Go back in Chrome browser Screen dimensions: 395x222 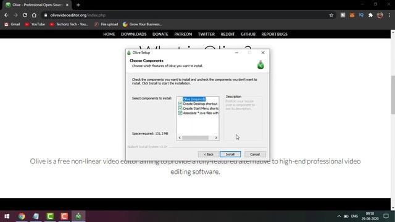point(6,15)
